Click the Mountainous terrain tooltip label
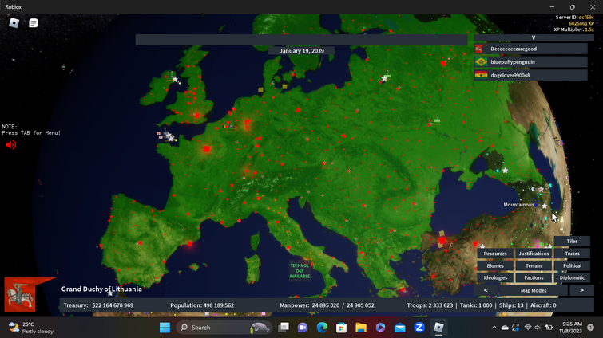The height and width of the screenshot is (338, 603). 519,205
